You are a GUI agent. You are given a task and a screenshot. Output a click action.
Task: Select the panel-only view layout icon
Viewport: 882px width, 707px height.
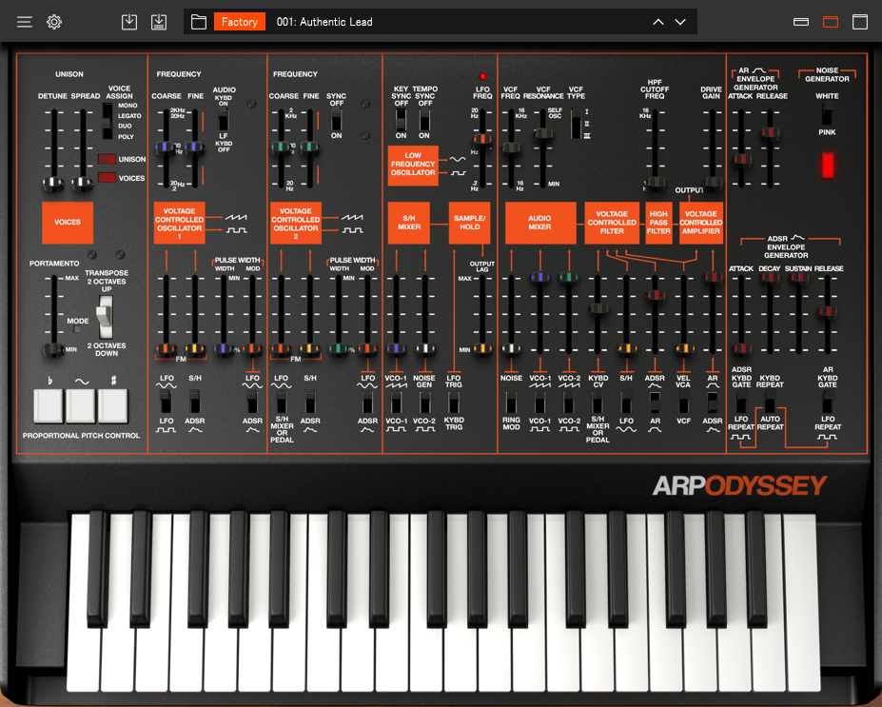(829, 21)
